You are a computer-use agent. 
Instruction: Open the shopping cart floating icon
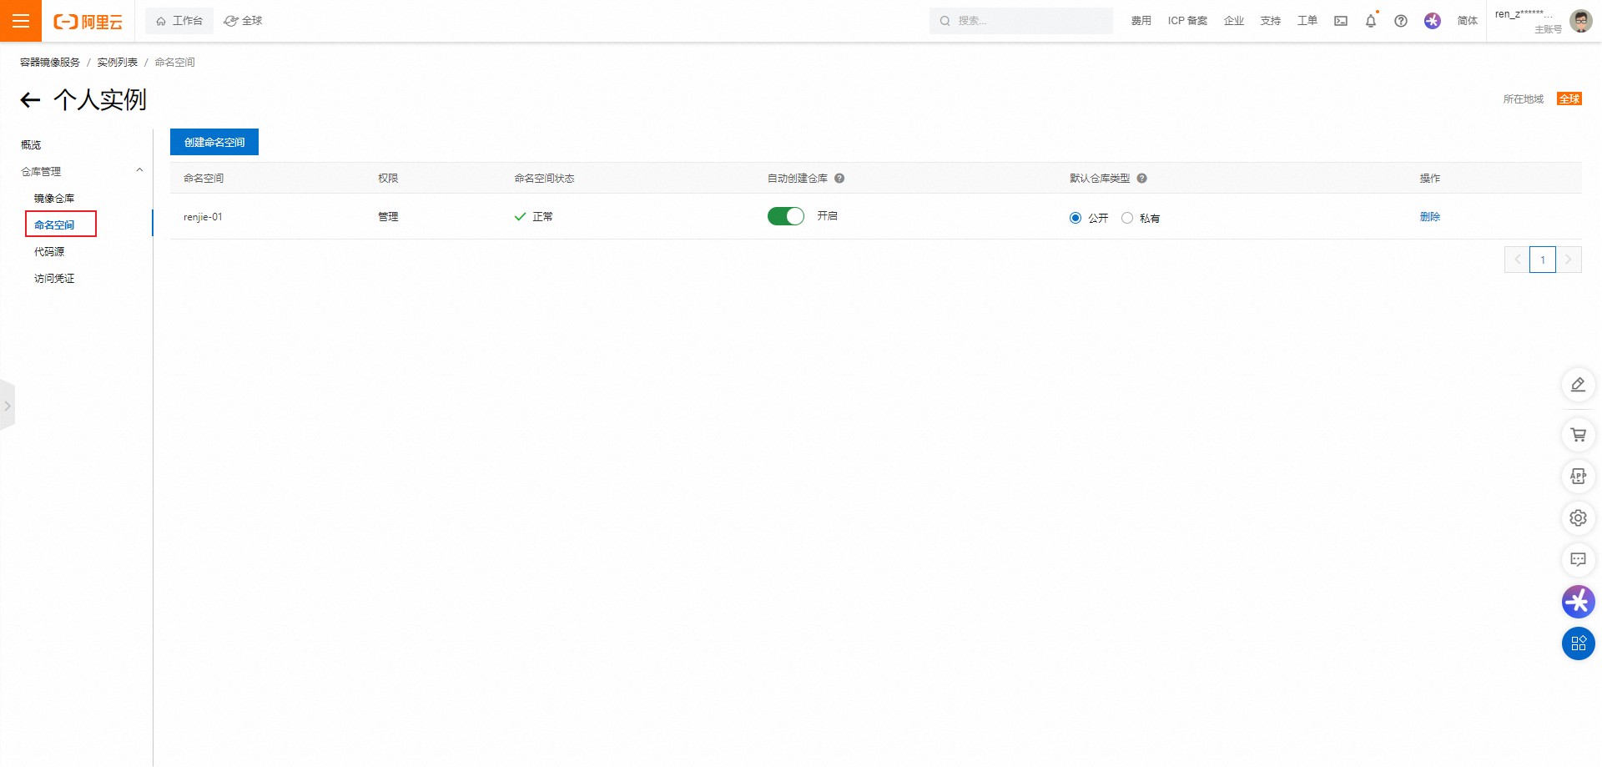(x=1578, y=435)
